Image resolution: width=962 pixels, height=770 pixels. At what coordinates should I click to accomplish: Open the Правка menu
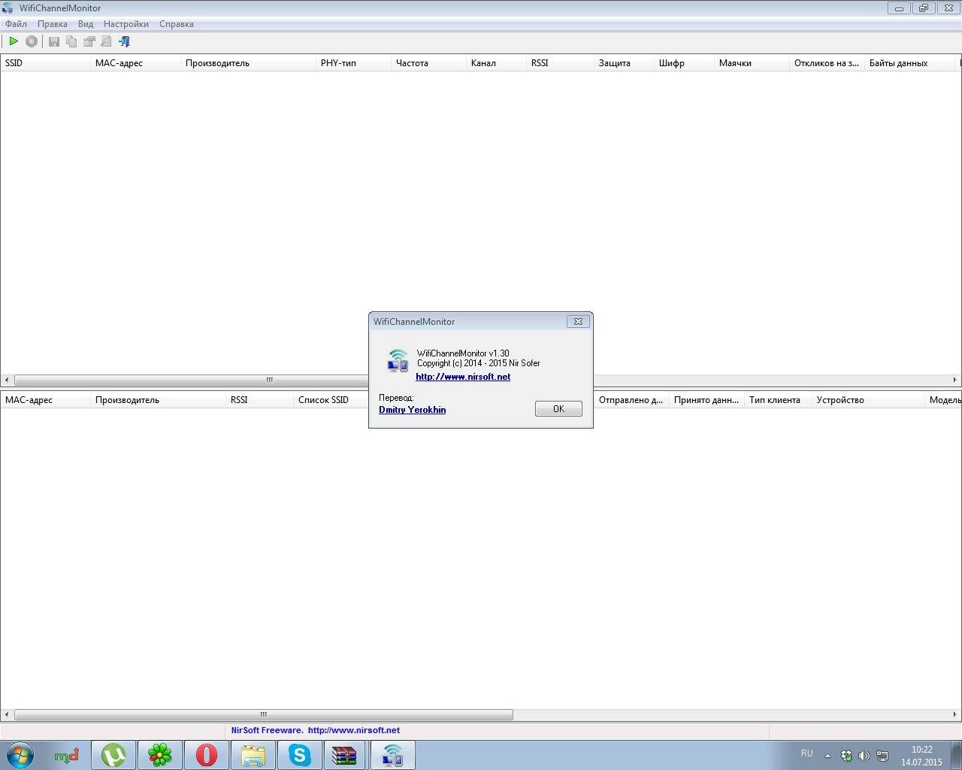pyautogui.click(x=53, y=24)
